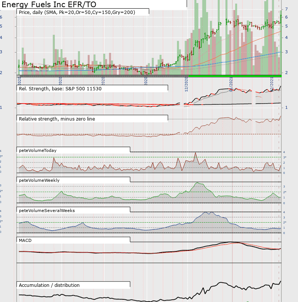The image size is (298, 302).
Task: Click the right axis value 1 on Rel. Strength chart
Action: click(286, 107)
